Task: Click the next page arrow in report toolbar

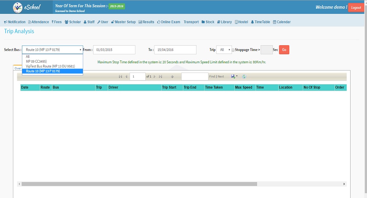Action: (155, 77)
